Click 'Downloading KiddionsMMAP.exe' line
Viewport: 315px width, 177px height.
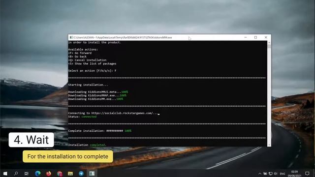[97, 95]
